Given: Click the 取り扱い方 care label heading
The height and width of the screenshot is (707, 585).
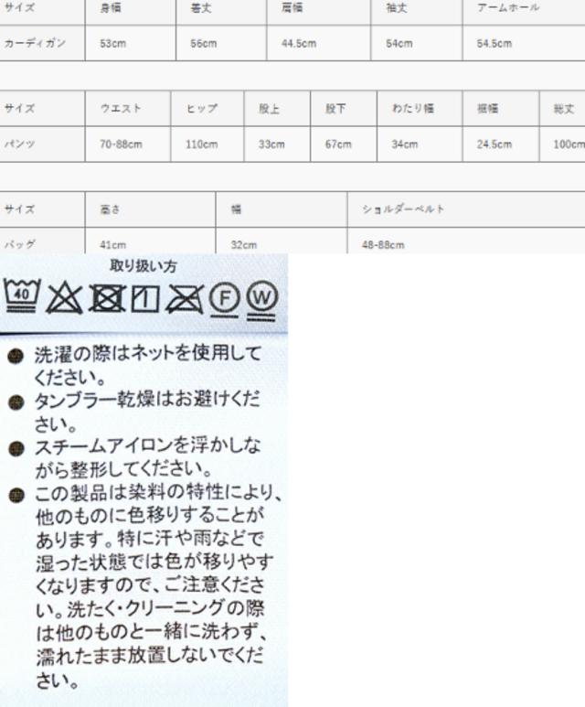Looking at the screenshot, I should pyautogui.click(x=144, y=267).
